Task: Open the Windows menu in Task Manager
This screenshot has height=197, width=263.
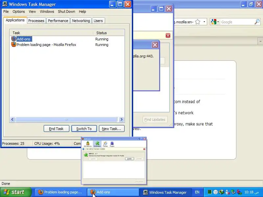Action: tap(47, 11)
